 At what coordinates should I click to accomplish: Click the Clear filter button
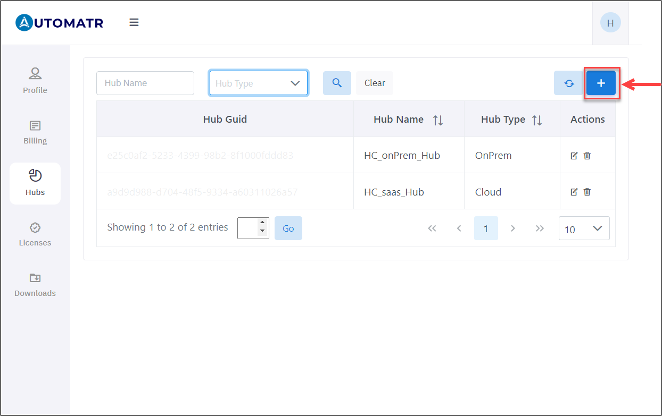(x=375, y=83)
